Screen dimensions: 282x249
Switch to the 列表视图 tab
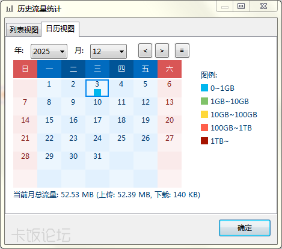(23, 29)
